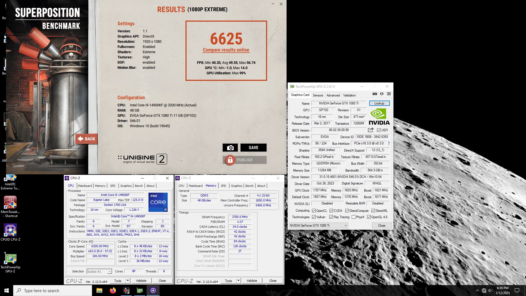
Task: Toggle the DirectML checkbox
Action: pyautogui.click(x=373, y=211)
